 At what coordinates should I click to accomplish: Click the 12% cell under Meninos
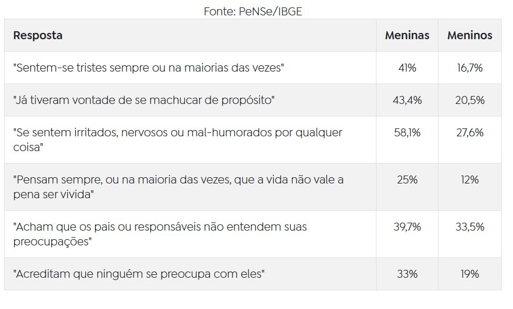470,179
